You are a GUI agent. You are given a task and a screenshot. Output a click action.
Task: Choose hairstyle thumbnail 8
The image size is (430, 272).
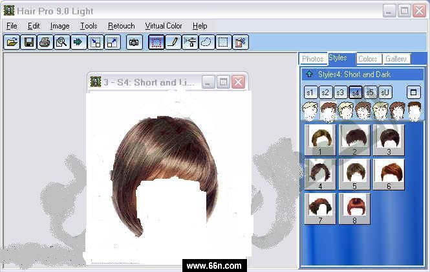pos(354,209)
